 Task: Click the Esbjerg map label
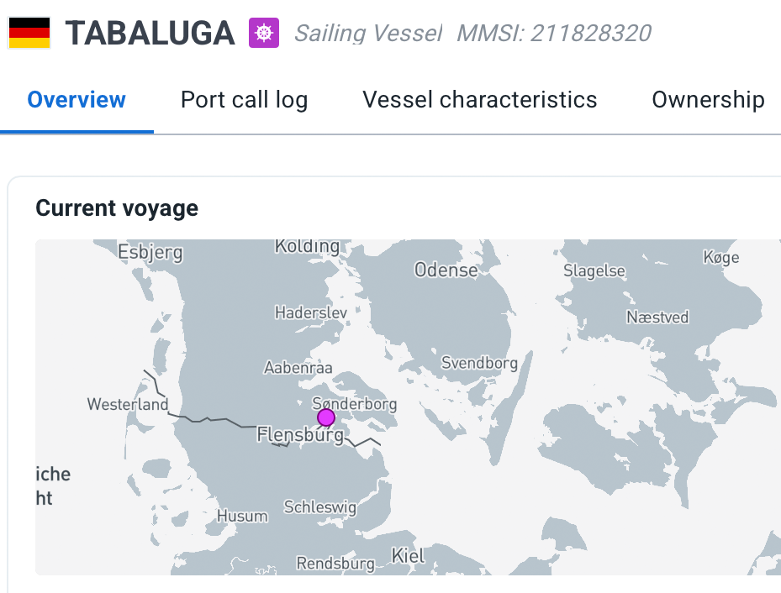150,252
